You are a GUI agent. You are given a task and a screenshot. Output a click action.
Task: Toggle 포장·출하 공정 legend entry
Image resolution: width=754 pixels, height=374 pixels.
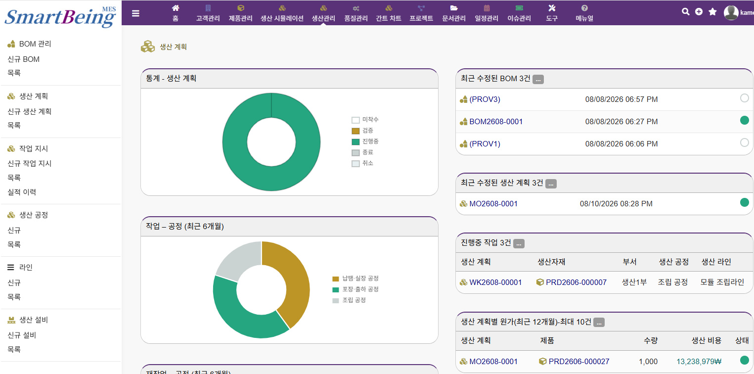[x=355, y=289]
